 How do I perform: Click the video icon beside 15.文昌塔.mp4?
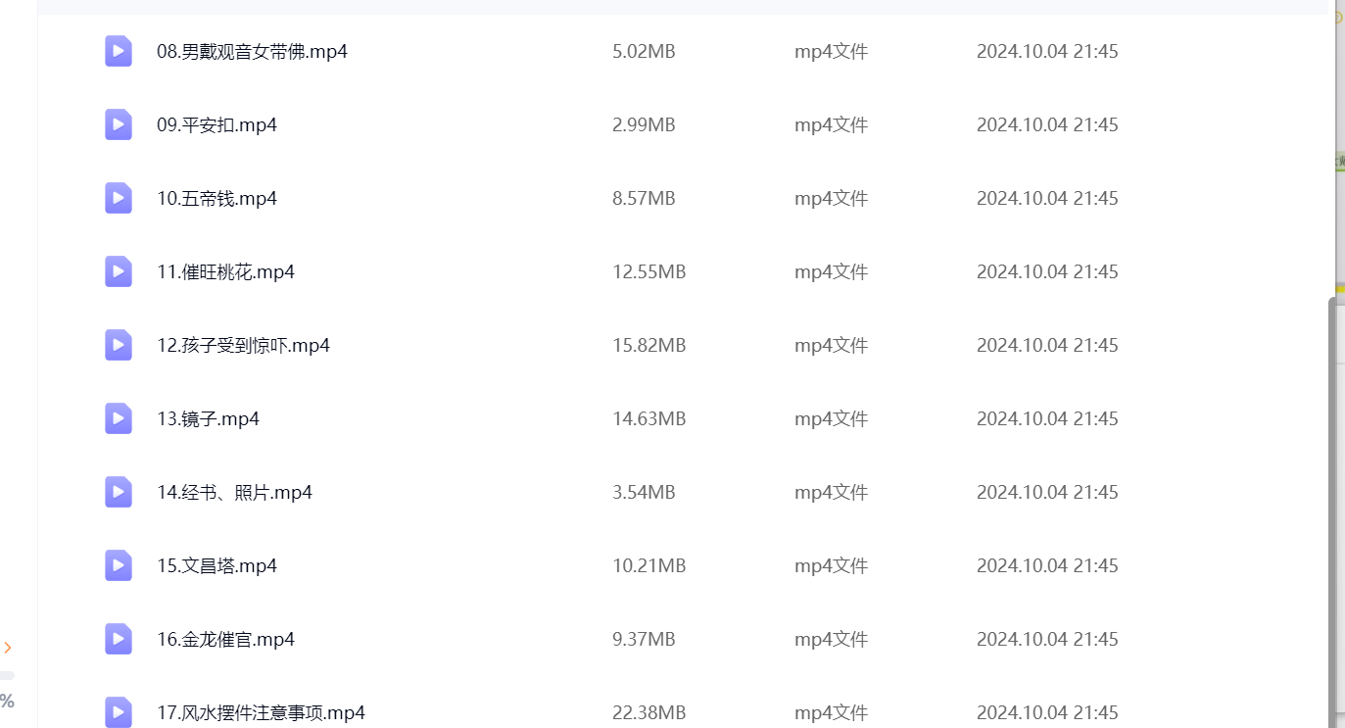click(119, 565)
